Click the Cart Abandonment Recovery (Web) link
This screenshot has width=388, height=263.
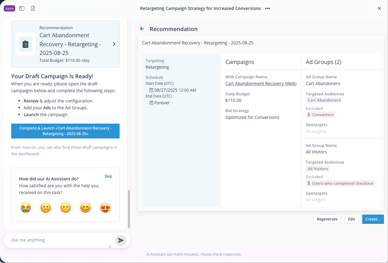coord(261,84)
